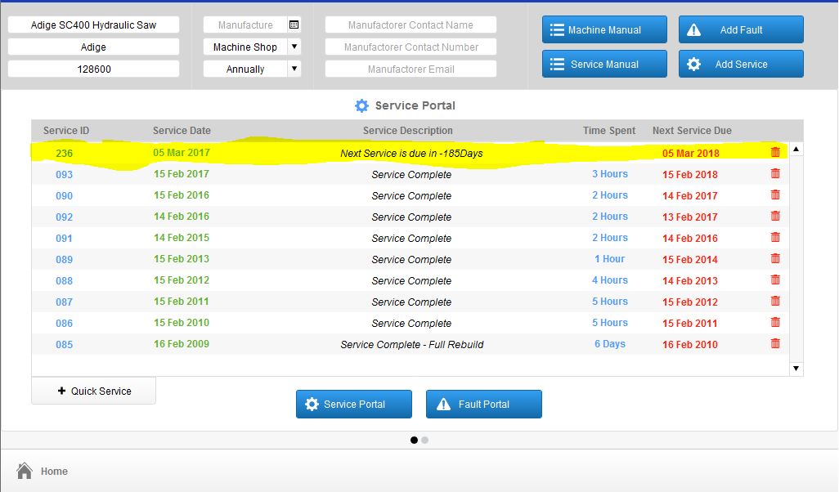Delete service 087 via trash icon

(774, 301)
